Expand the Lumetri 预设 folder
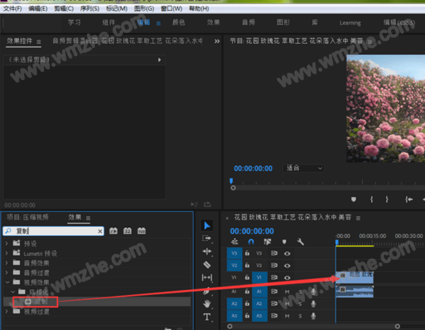Viewport: 425px width, 330px height. [7, 253]
